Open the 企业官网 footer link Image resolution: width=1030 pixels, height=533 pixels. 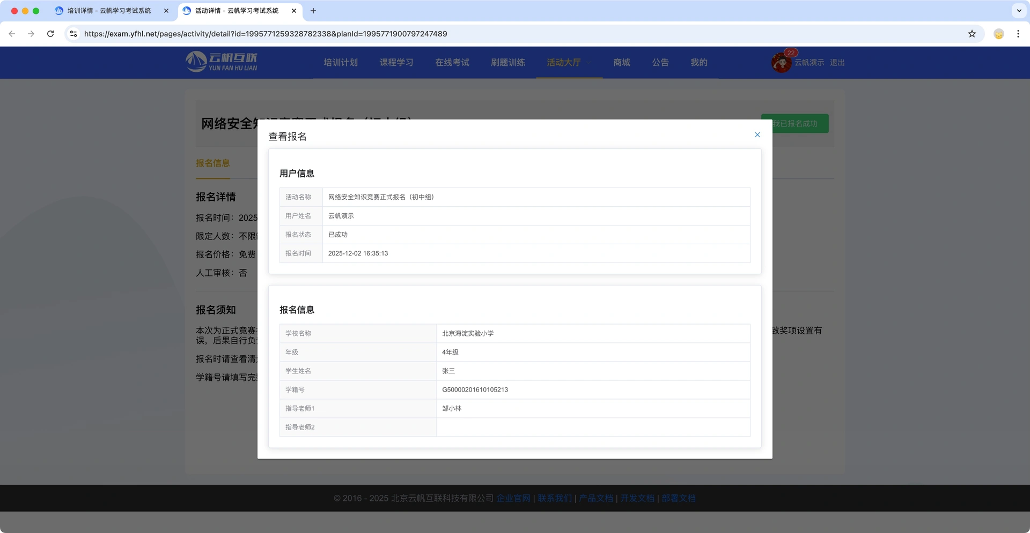[513, 498]
